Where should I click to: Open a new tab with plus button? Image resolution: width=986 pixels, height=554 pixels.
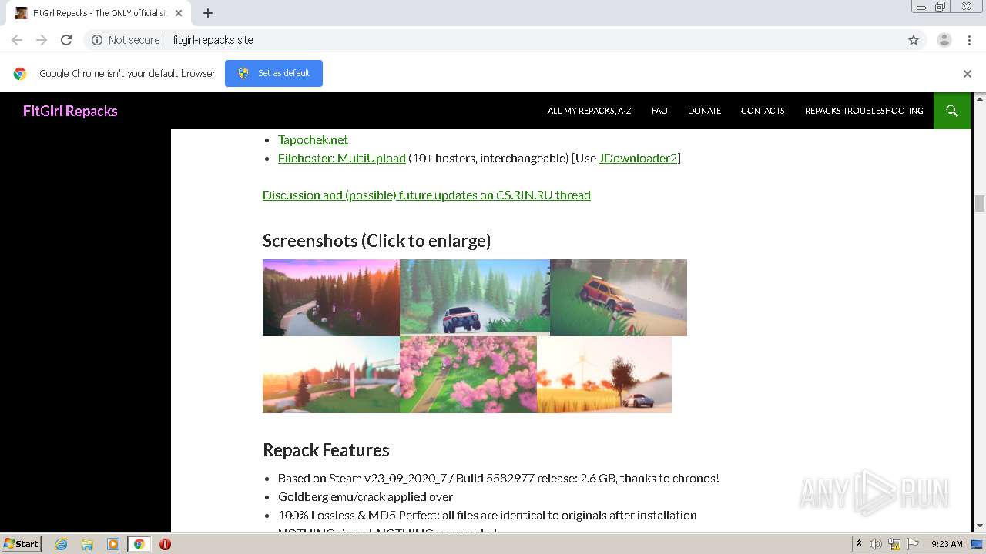[208, 13]
